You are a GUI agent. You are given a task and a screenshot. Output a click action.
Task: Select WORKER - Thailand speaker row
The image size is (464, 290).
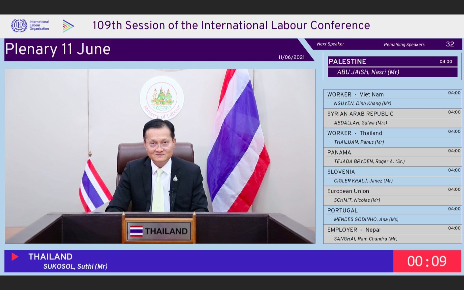(x=392, y=138)
